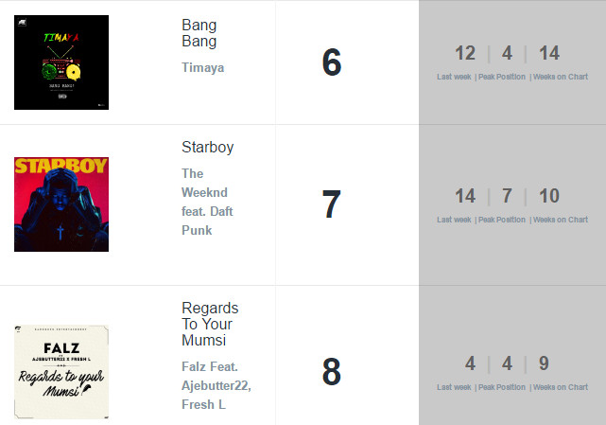The width and height of the screenshot is (606, 425).
Task: Click Bang Bang last week value 12
Action: (x=465, y=53)
